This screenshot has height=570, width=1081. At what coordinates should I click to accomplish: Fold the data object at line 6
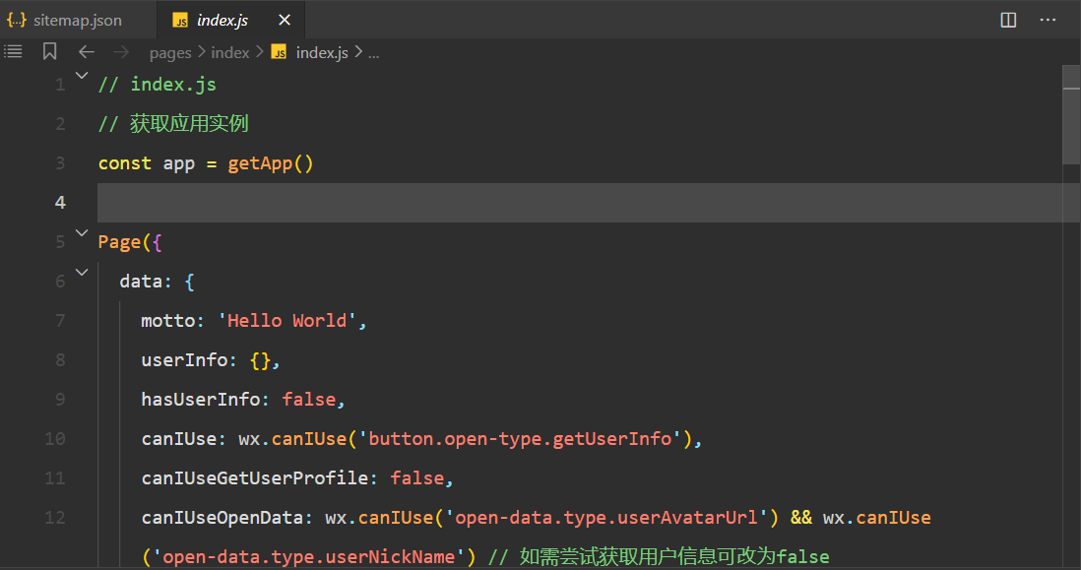[82, 274]
